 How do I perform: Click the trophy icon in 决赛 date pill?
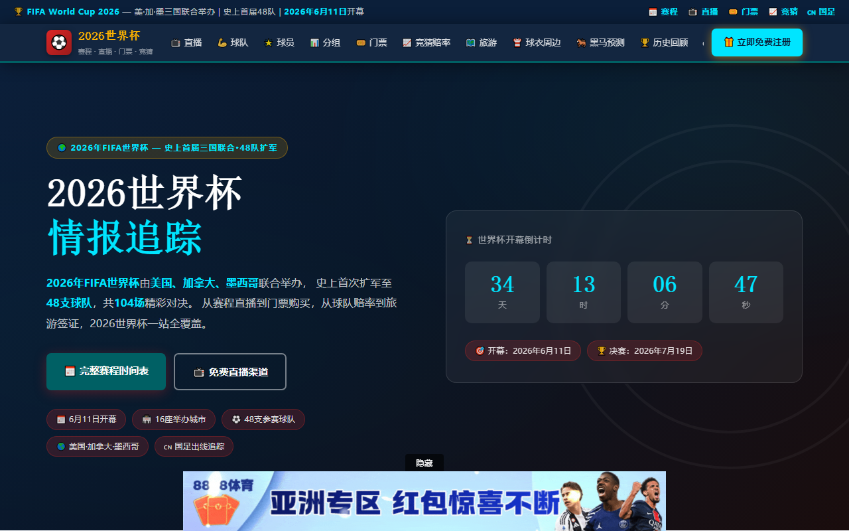pos(602,350)
